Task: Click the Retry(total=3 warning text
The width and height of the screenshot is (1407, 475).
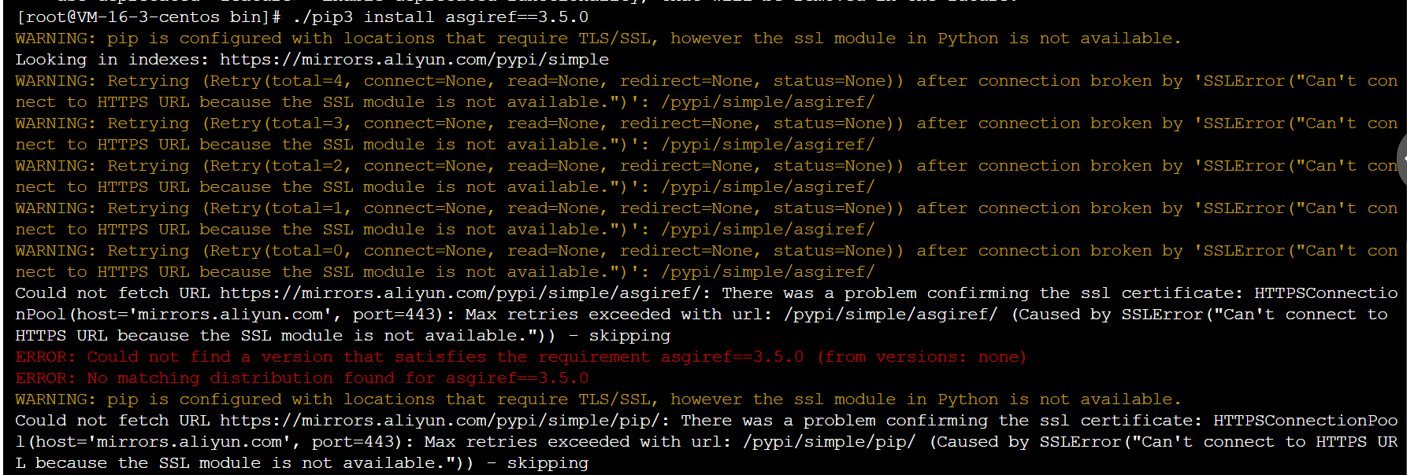Action: (278, 123)
